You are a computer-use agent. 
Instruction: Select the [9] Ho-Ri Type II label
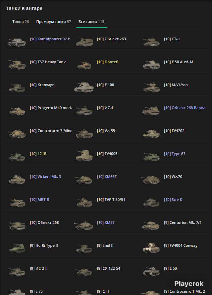pos(44,245)
